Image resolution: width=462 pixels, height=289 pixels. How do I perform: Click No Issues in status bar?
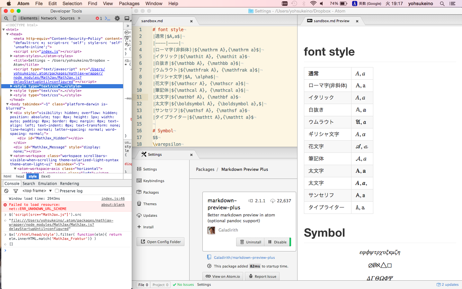click(x=183, y=285)
